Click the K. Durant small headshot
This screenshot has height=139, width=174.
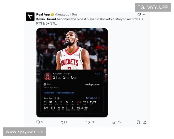point(48,76)
